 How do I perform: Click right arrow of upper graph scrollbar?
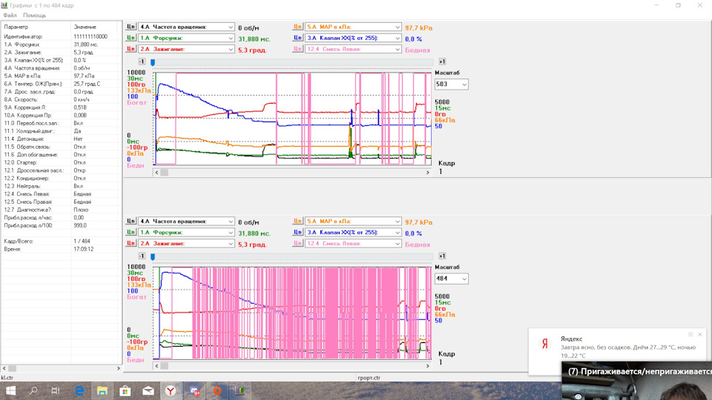(x=427, y=173)
